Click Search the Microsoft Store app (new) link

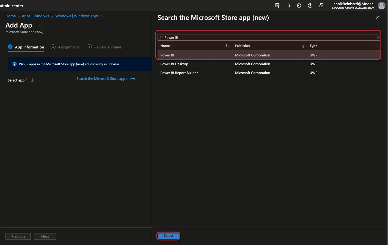(x=106, y=78)
